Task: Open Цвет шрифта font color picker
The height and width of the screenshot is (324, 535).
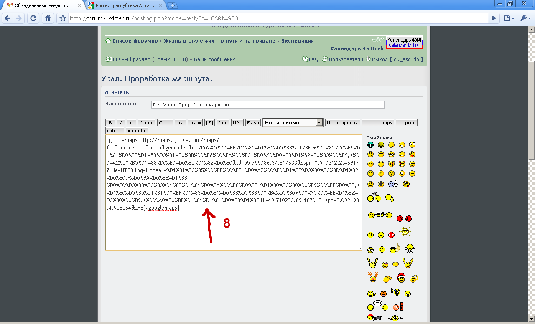Action: 342,123
